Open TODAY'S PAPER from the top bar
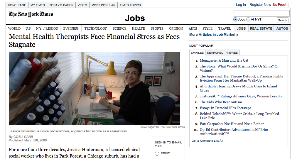Viewport: 297px width, 159px height. click(x=61, y=5)
